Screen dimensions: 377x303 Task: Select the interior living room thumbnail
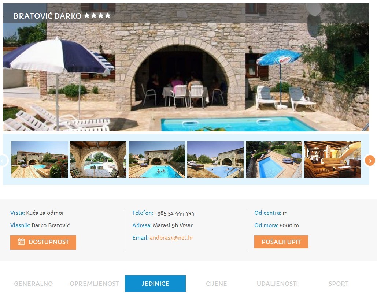[333, 160]
